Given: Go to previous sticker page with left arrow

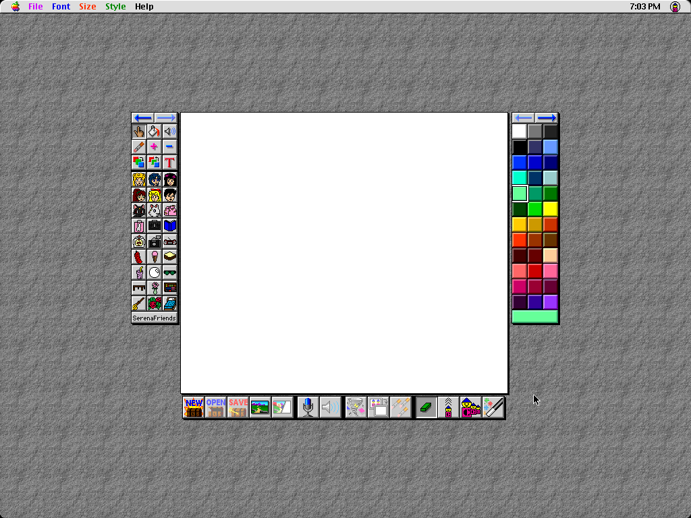Looking at the screenshot, I should (x=143, y=117).
